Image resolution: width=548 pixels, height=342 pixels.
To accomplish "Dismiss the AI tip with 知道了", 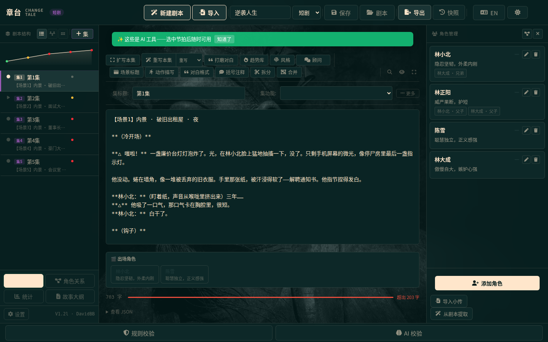I will point(224,39).
